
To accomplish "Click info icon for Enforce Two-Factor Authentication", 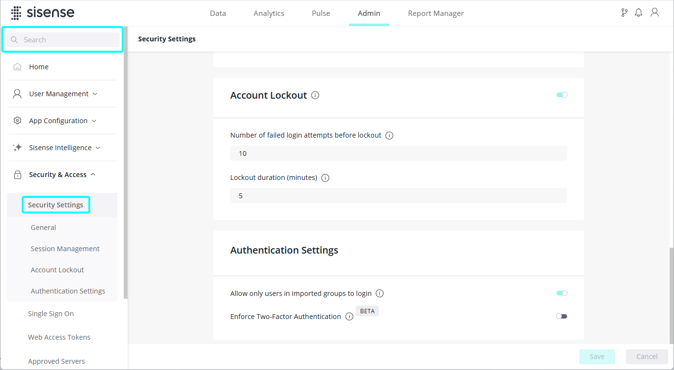I will [x=350, y=317].
